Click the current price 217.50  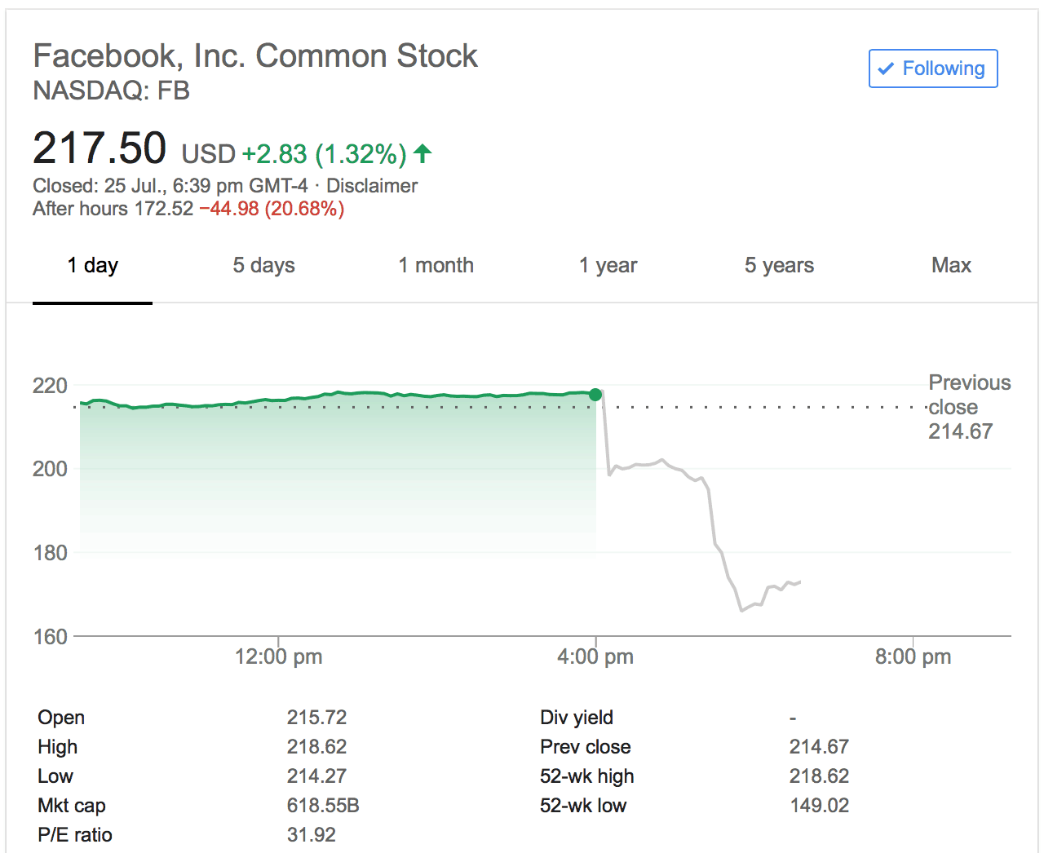coord(100,148)
